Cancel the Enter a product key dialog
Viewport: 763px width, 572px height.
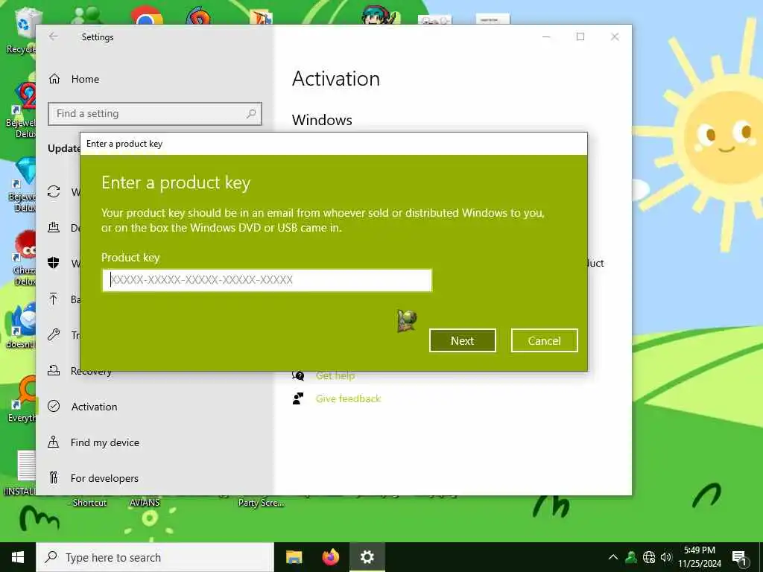544,340
